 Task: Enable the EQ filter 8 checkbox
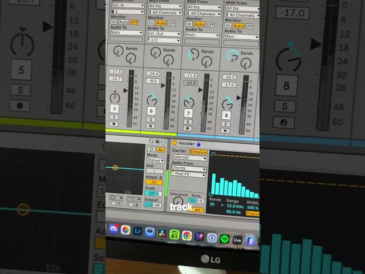131,204
